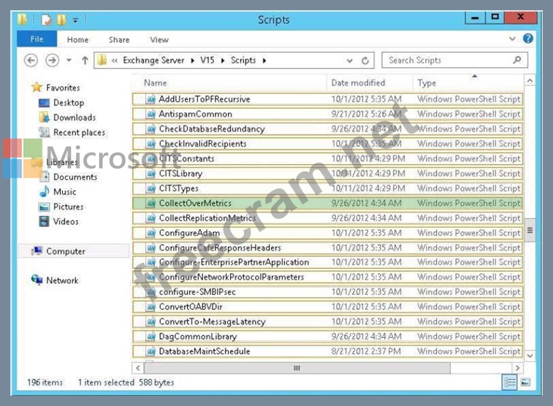The width and height of the screenshot is (553, 406).
Task: Sort by the Name column header
Action: [155, 83]
